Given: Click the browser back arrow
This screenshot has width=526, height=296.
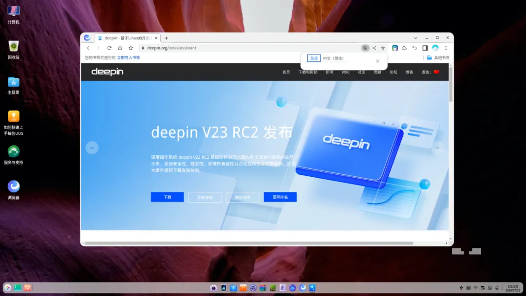Looking at the screenshot, I should [88, 48].
